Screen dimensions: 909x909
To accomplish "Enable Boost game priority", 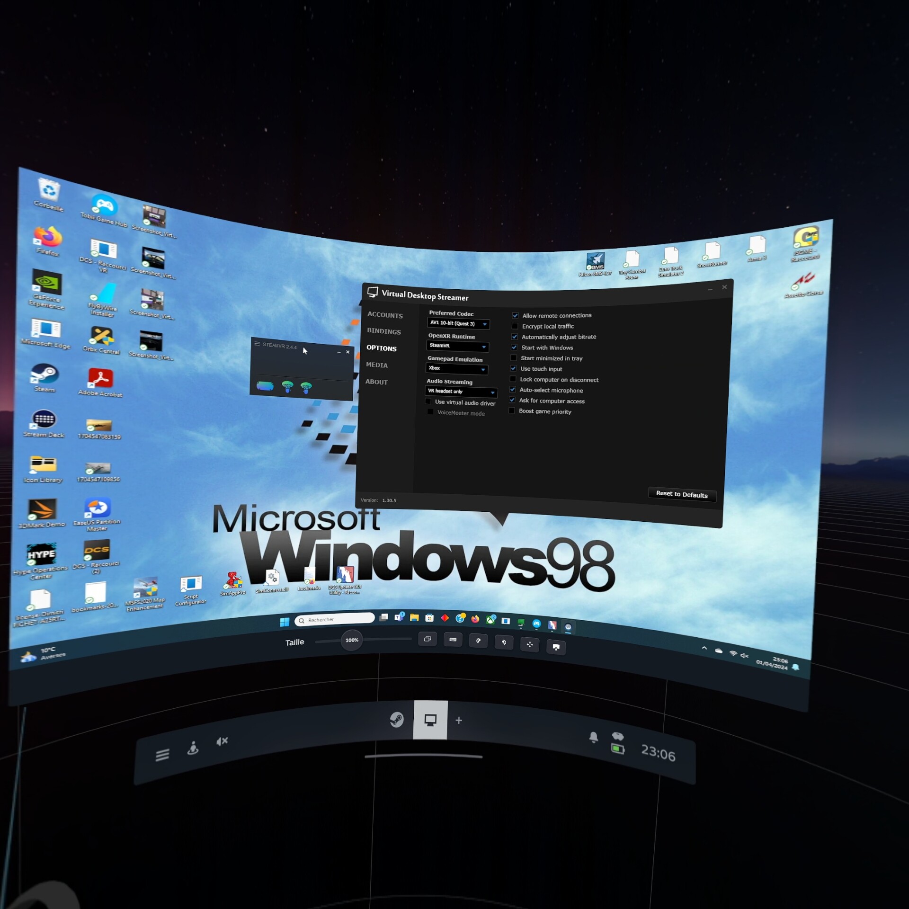I will coord(511,410).
